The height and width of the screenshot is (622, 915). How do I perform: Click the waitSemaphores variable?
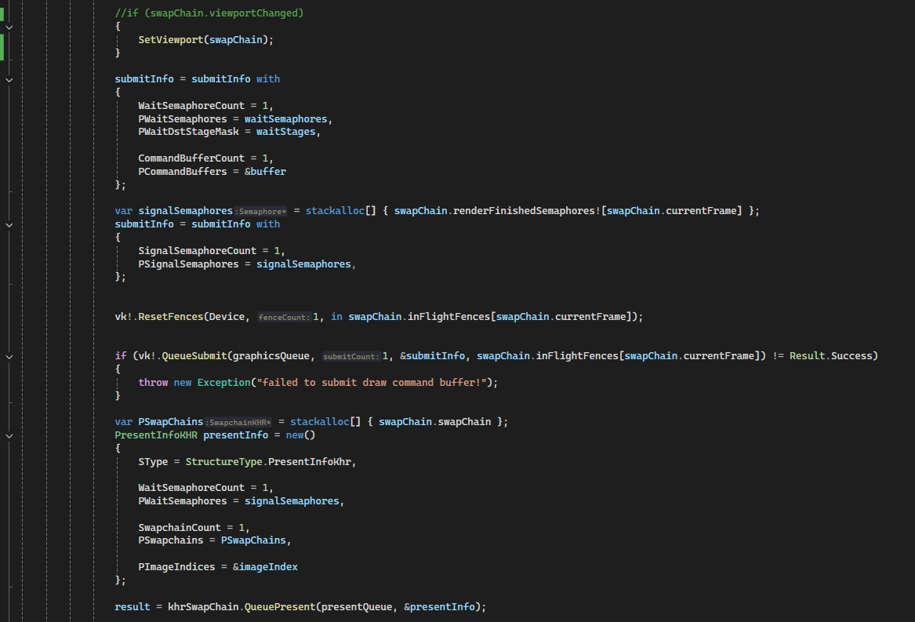(x=285, y=119)
